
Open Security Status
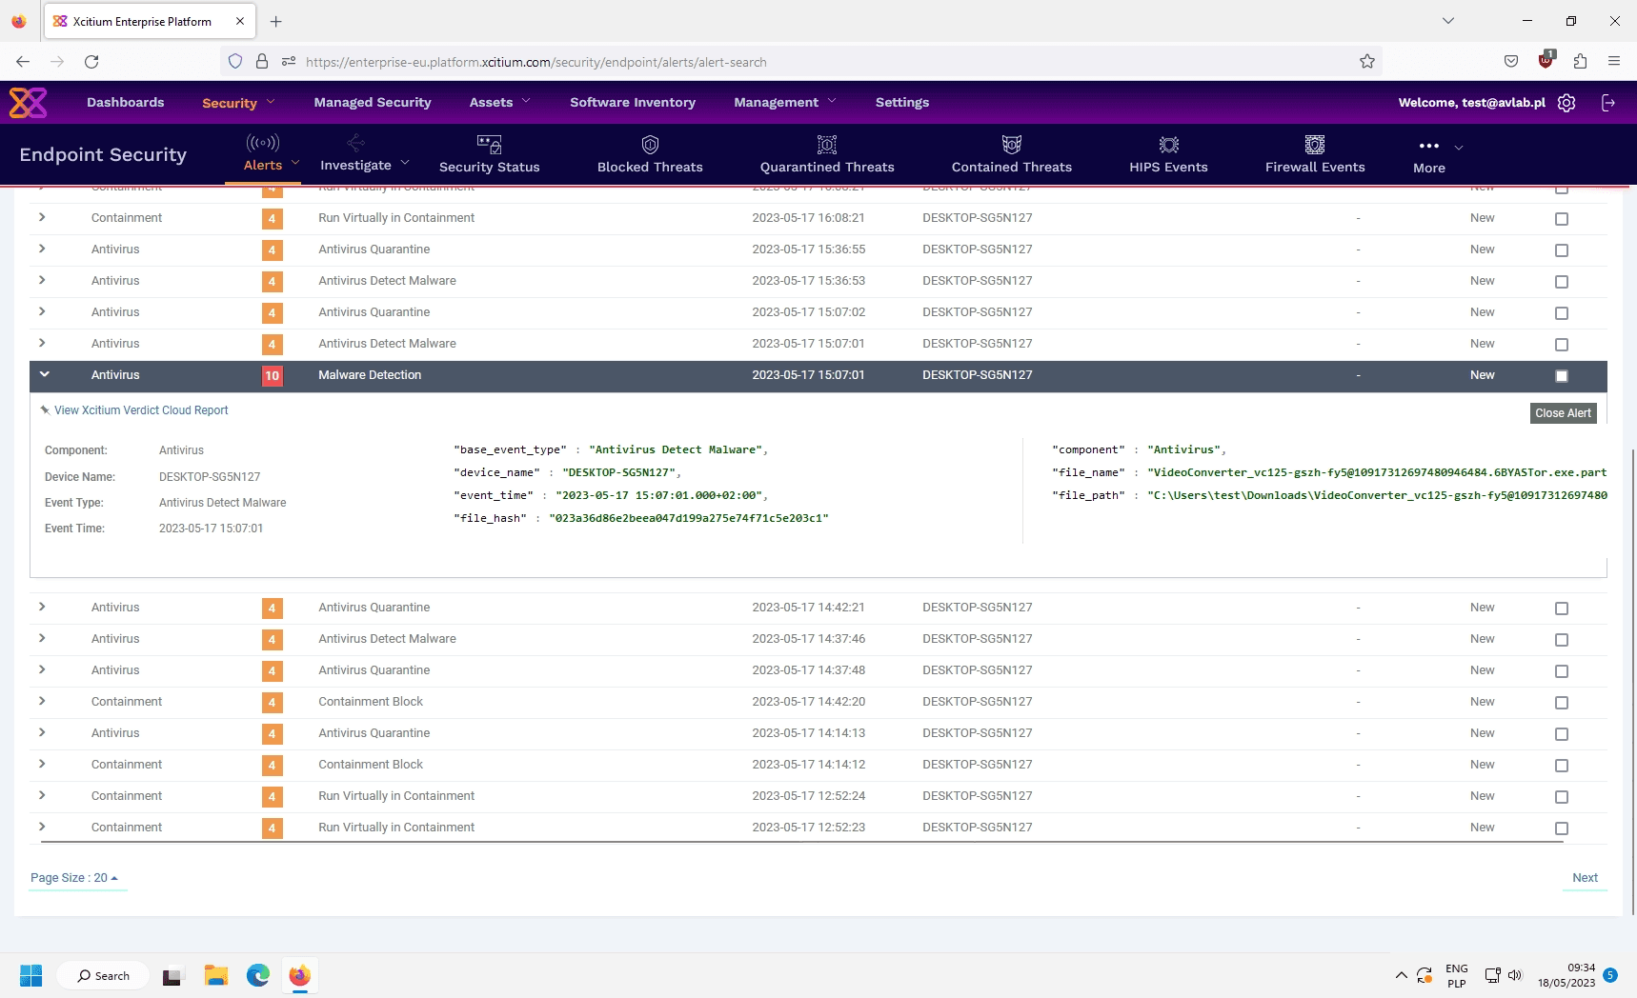490,155
